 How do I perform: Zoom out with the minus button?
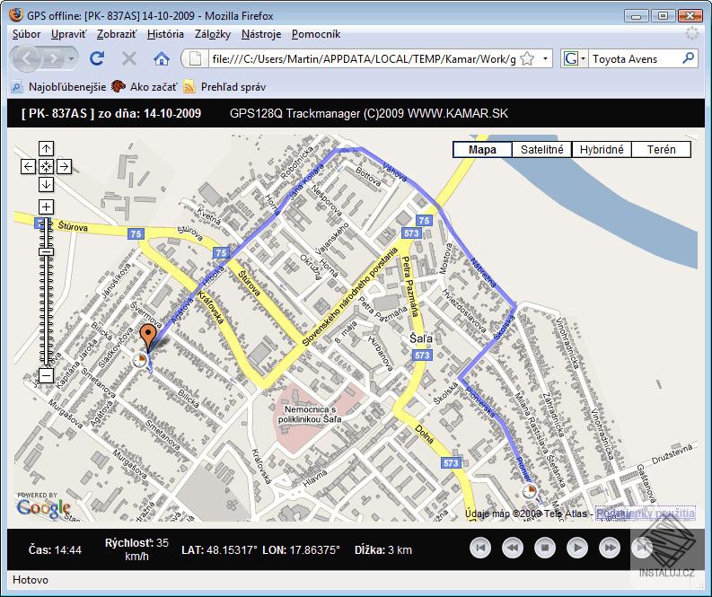[46, 375]
